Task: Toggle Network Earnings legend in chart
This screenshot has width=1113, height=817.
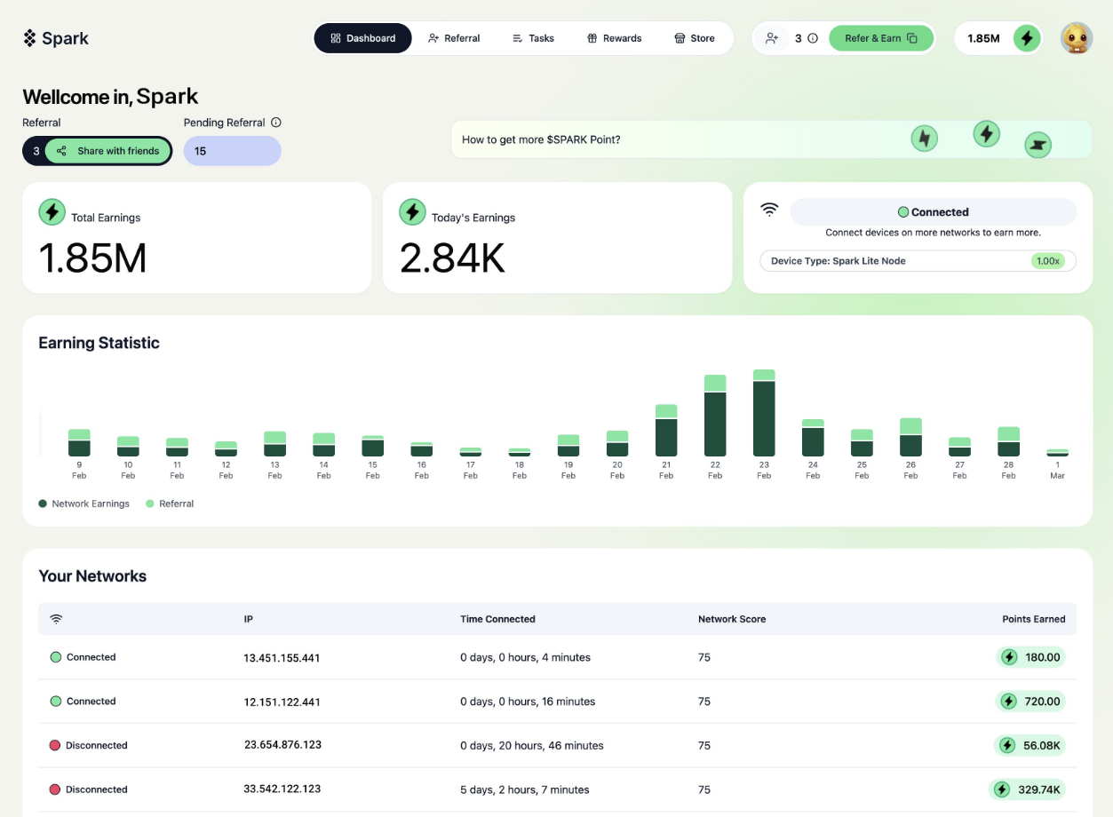Action: point(83,504)
